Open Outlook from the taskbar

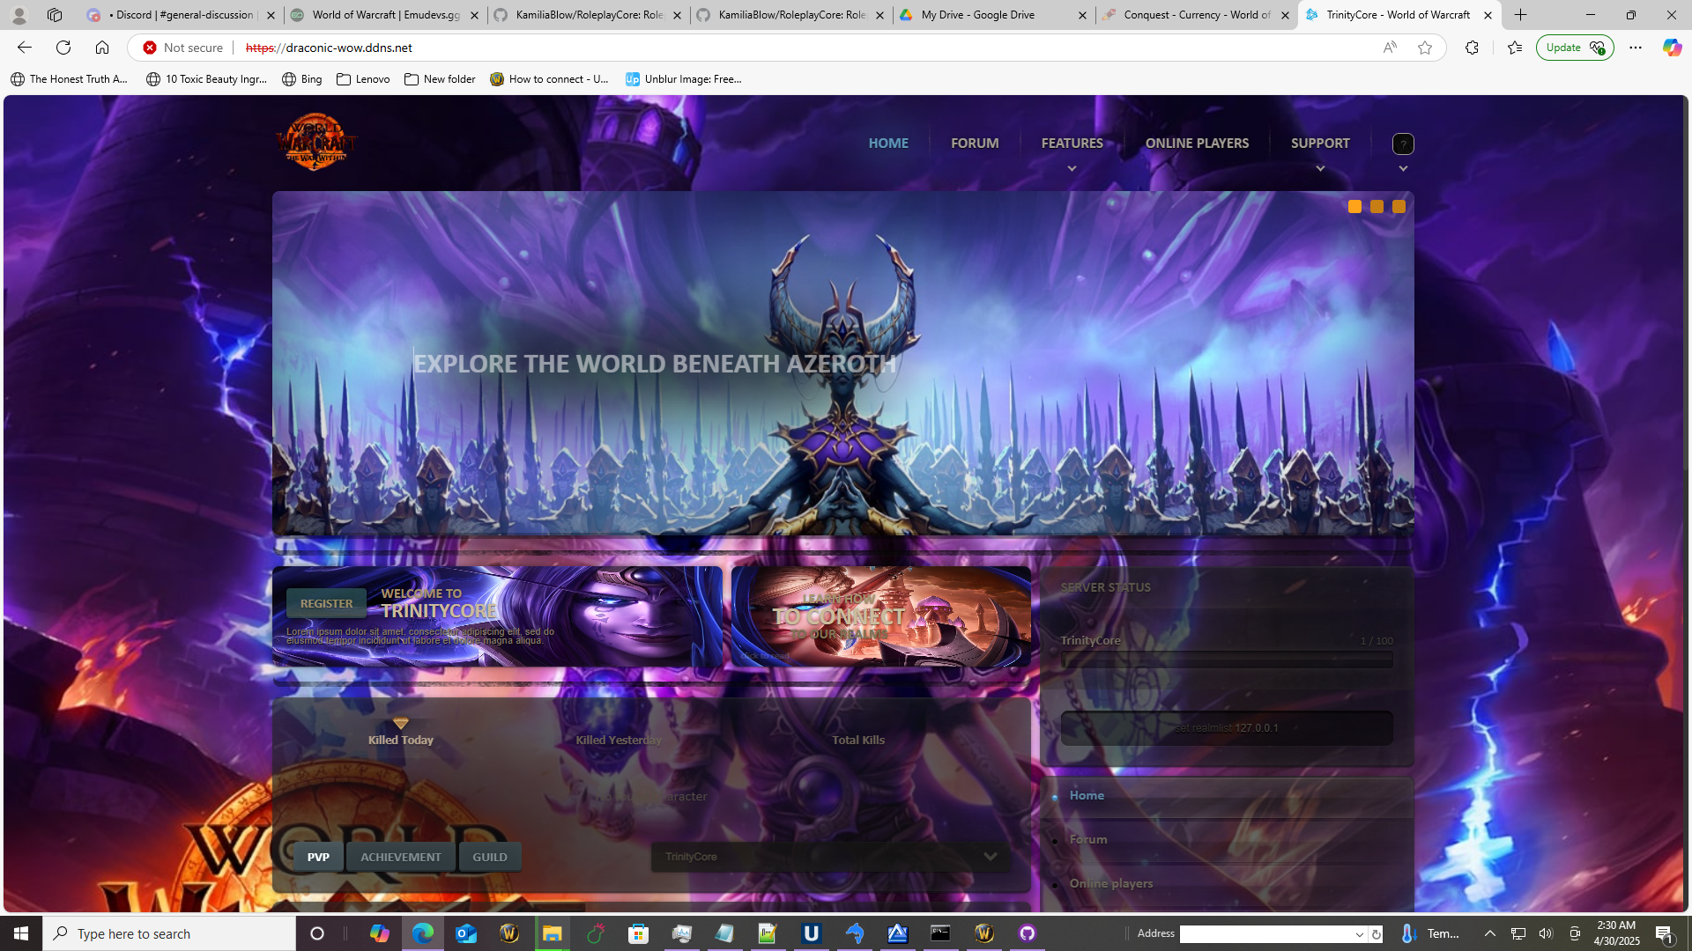pos(466,933)
